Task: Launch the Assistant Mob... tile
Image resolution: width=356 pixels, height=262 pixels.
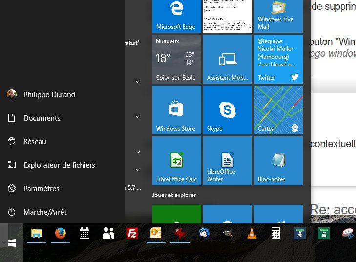Action: (227, 59)
